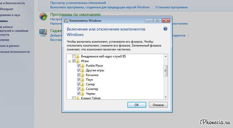Uncheck the Сапер checkbox
This screenshot has height=128, width=233.
coord(79,84)
